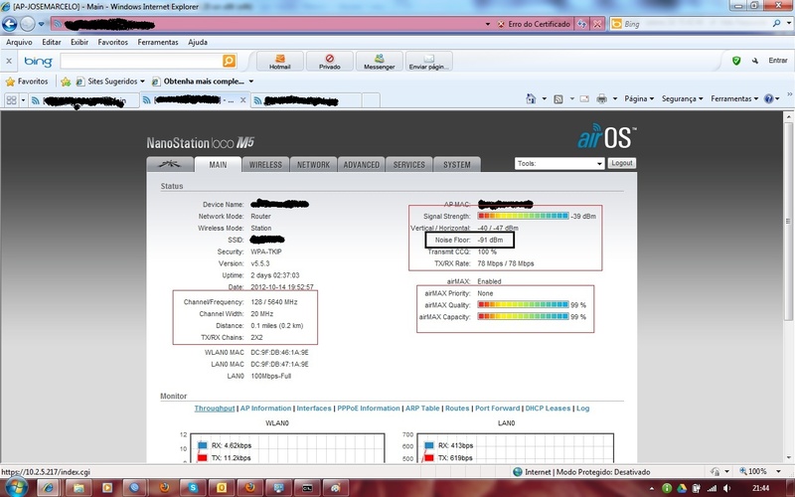Open the Ajuda menu
This screenshot has width=795, height=497.
click(197, 42)
